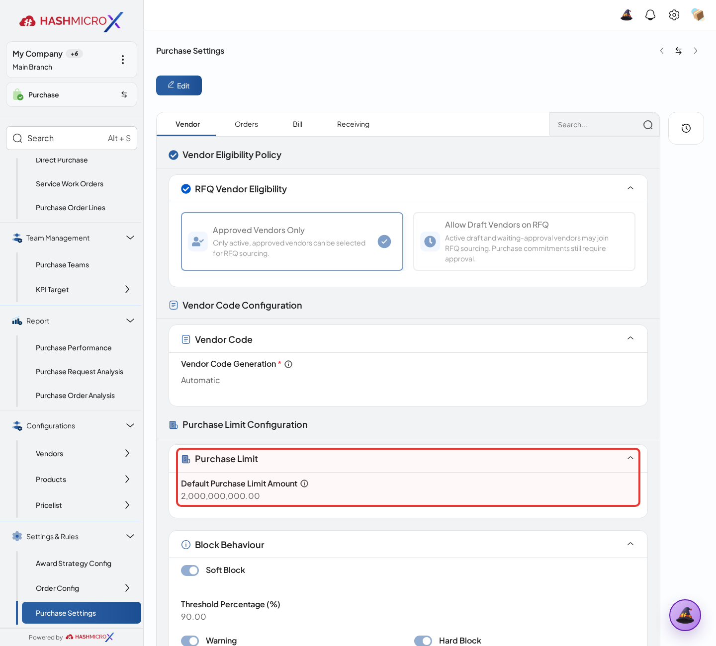Toggle the Hard Block switch
This screenshot has height=646, width=716.
(423, 641)
